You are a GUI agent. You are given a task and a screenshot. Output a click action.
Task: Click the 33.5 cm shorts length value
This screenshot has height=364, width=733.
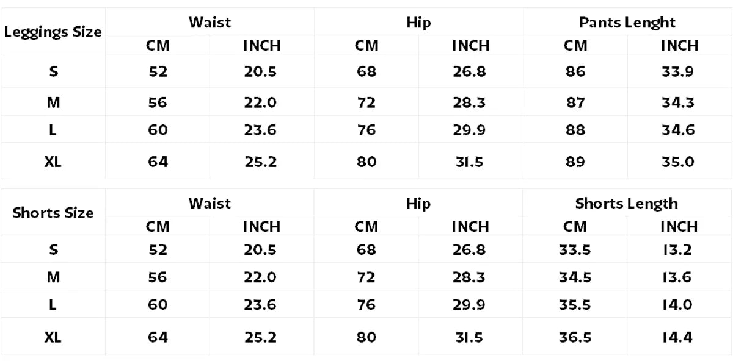click(575, 249)
